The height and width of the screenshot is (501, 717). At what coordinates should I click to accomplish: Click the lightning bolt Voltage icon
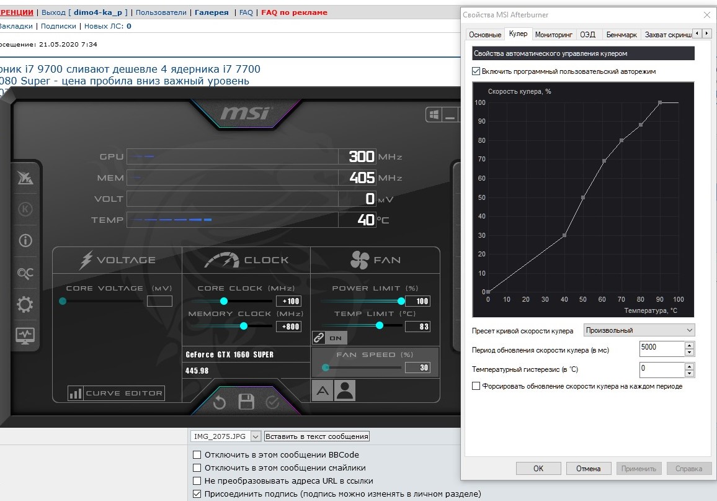tap(86, 260)
